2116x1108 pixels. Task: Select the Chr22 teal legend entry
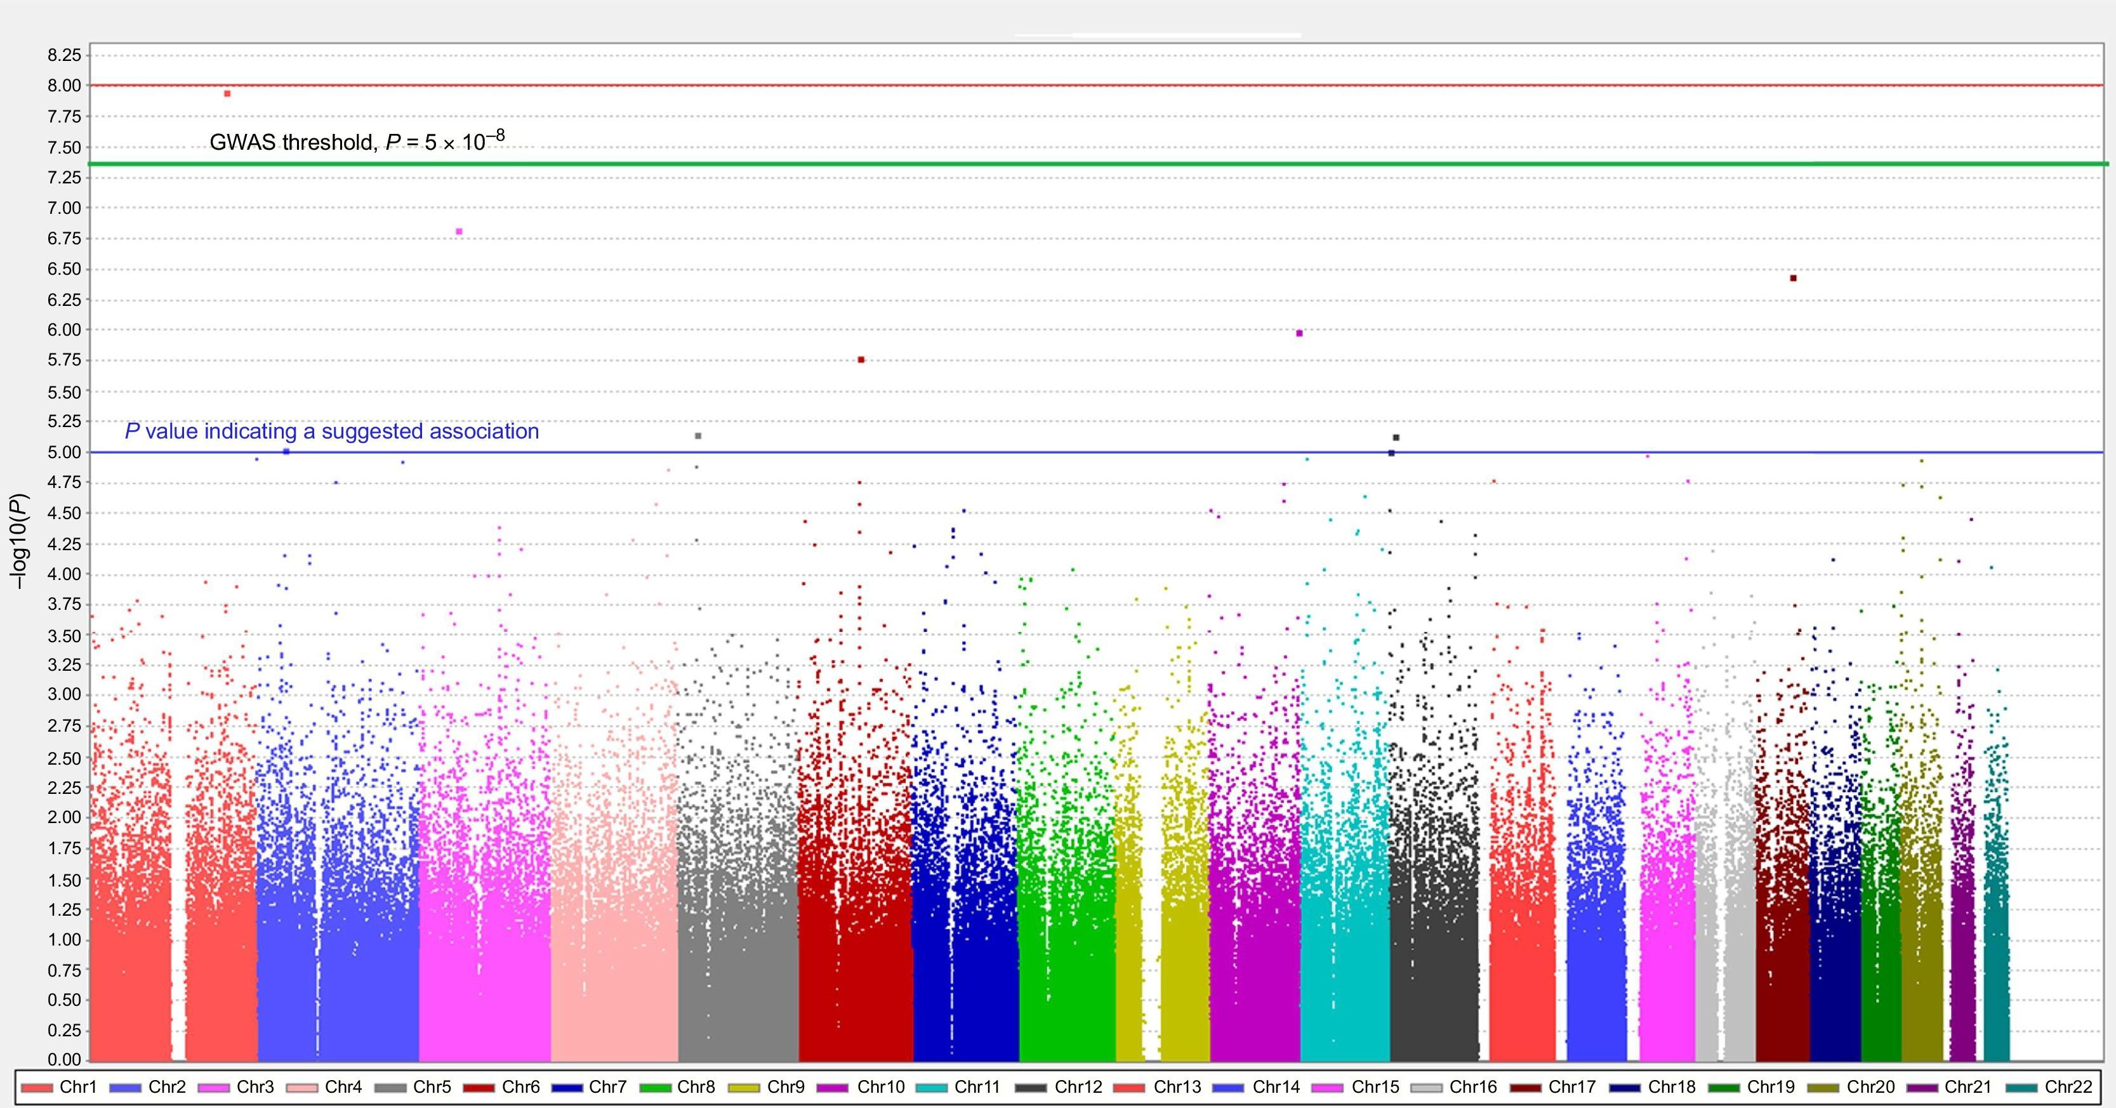tap(2049, 1088)
